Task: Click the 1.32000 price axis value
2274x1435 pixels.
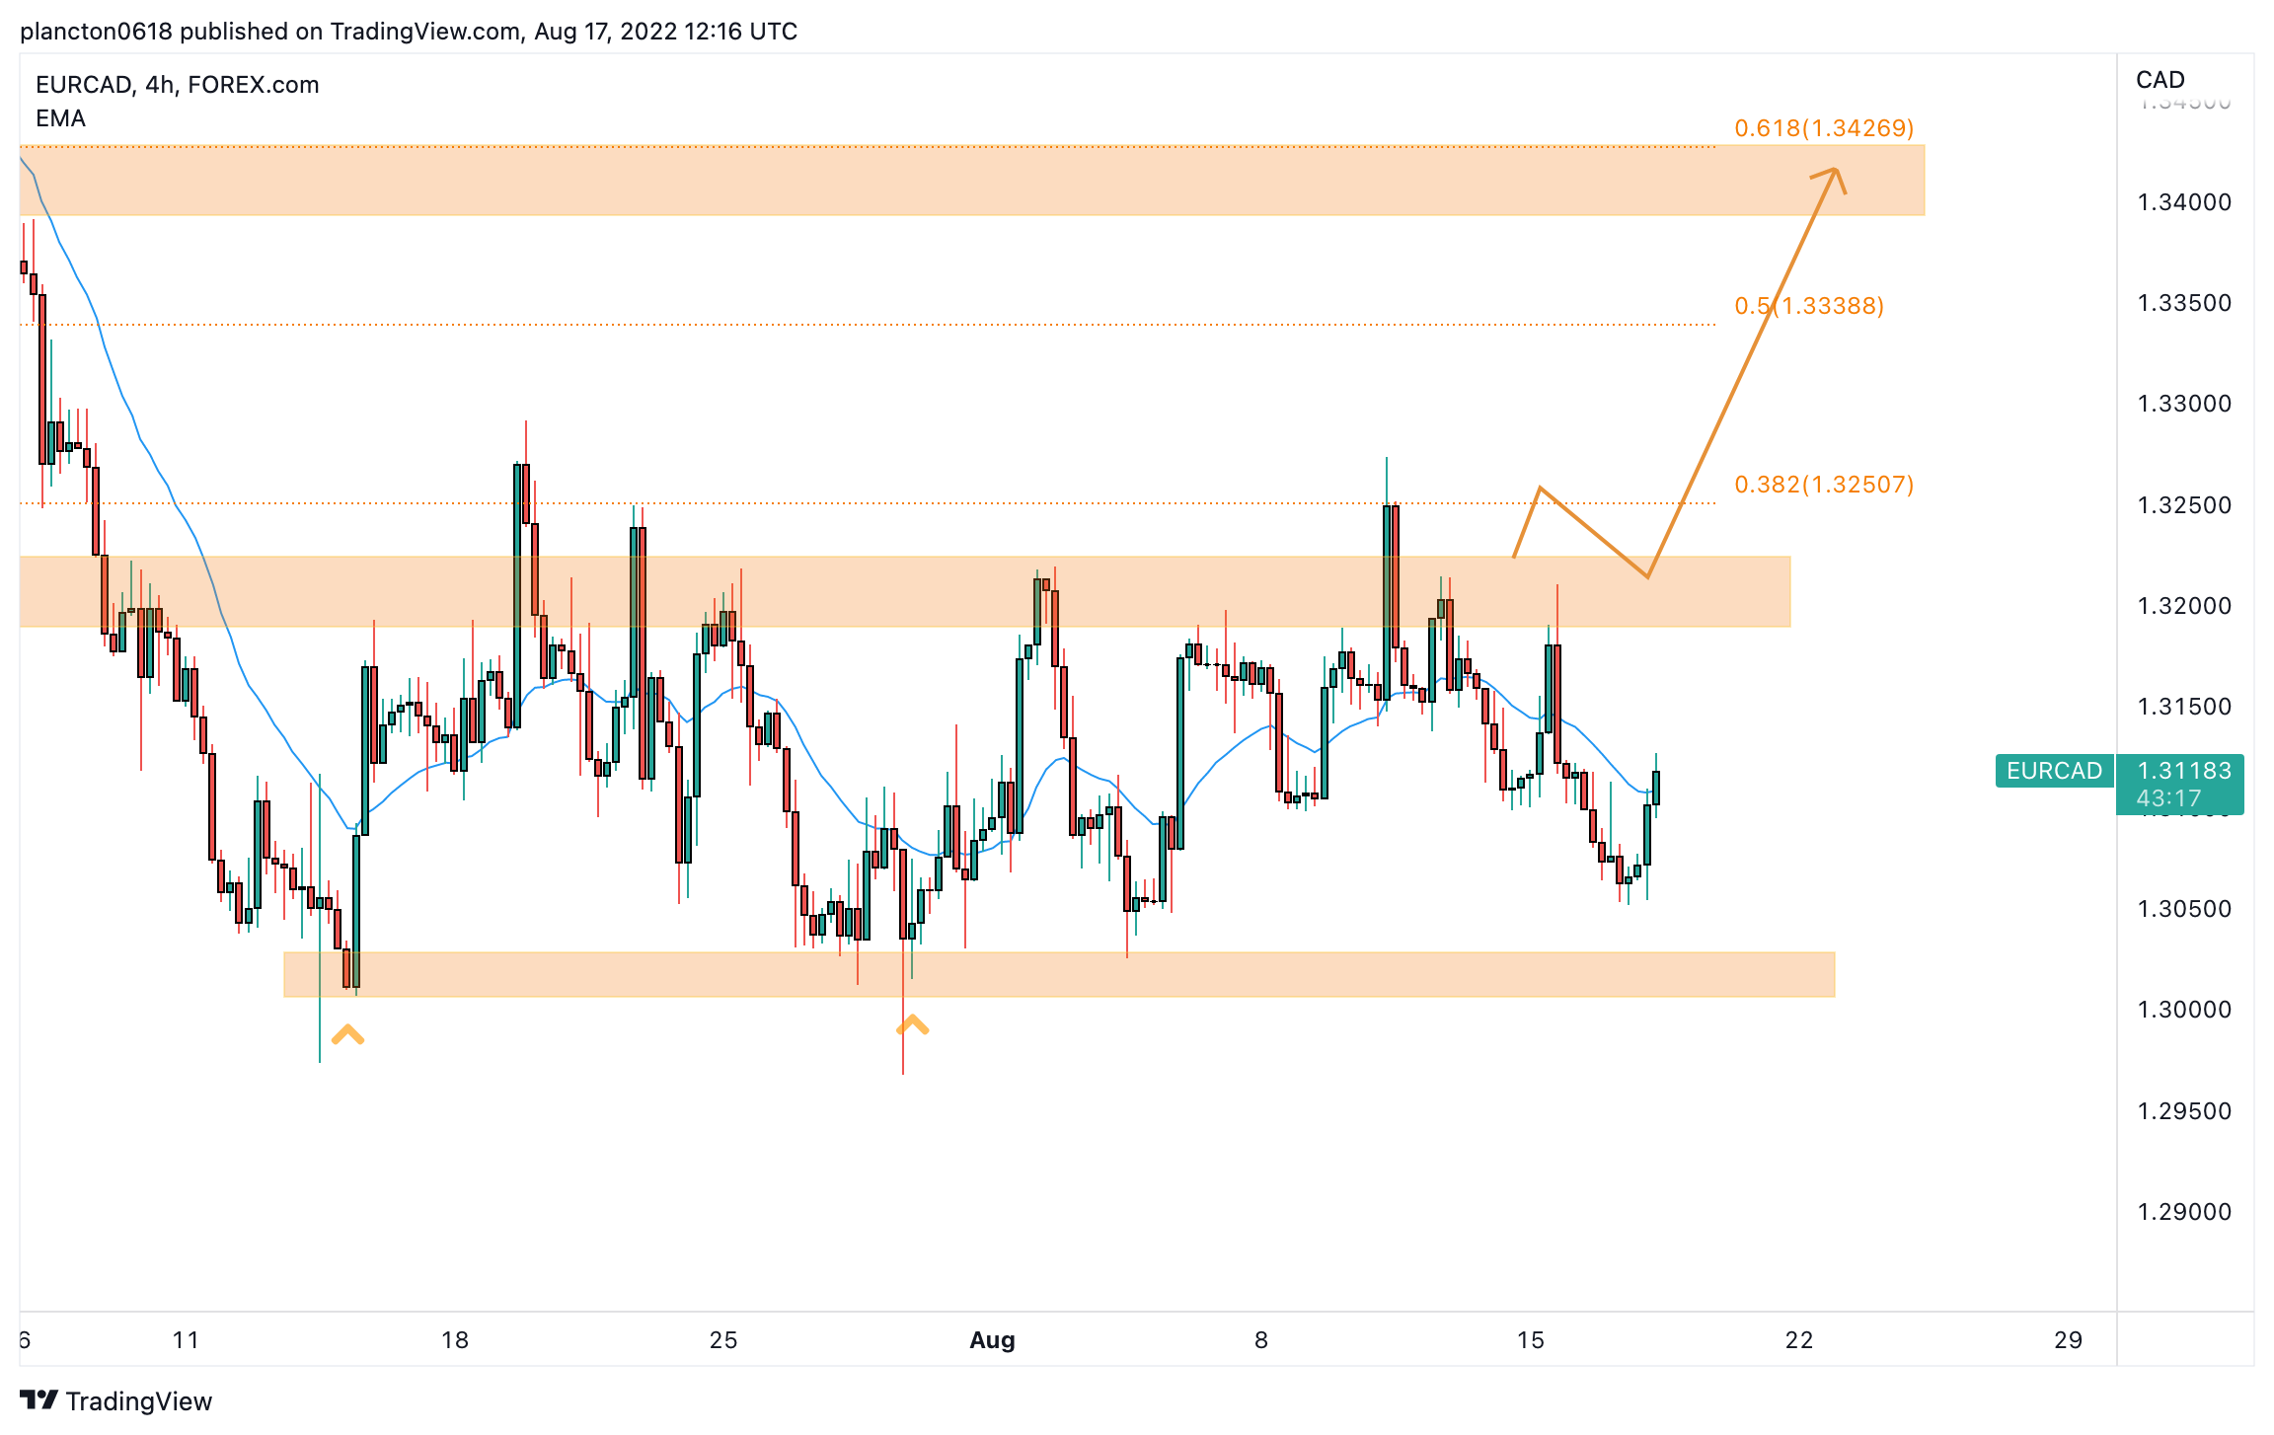Action: point(2184,606)
